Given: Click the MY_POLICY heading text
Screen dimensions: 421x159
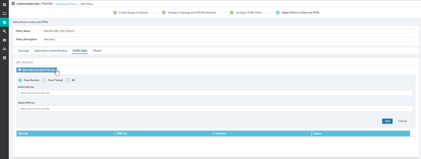Looking at the screenshot, I should pos(25,62).
